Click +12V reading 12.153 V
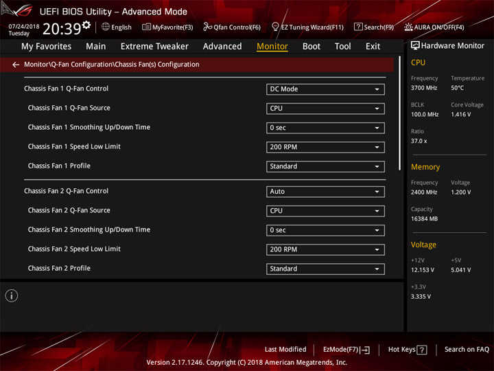 422,270
